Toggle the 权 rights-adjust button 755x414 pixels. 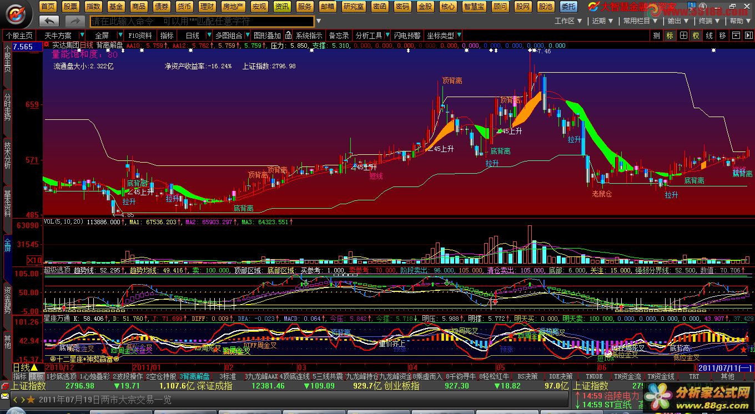pyautogui.click(x=696, y=36)
